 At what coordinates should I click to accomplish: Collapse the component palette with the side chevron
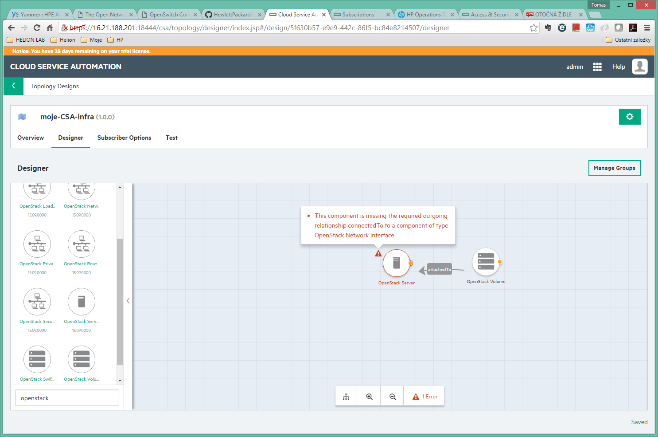[x=128, y=301]
